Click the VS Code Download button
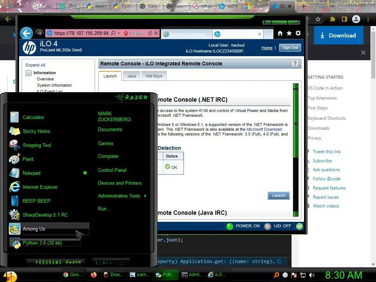Image resolution: width=376 pixels, height=282 pixels. (339, 36)
